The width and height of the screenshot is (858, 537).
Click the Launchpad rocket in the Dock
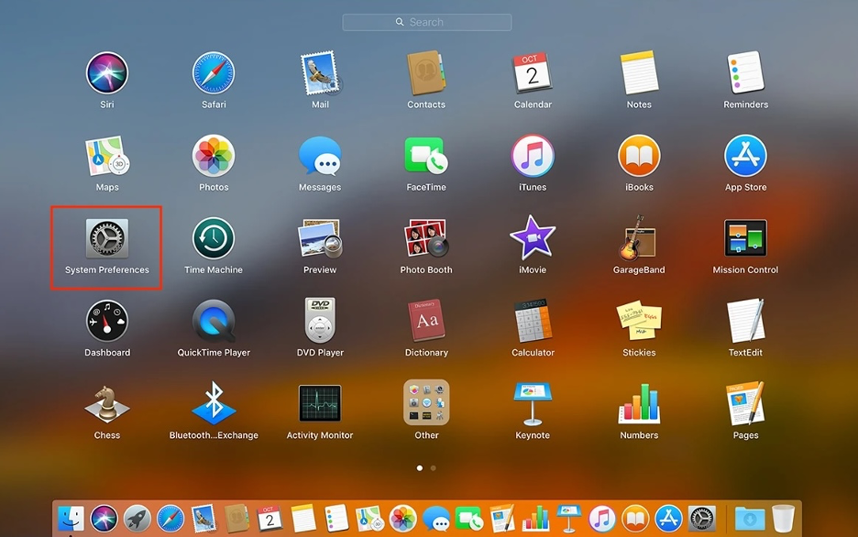click(137, 519)
